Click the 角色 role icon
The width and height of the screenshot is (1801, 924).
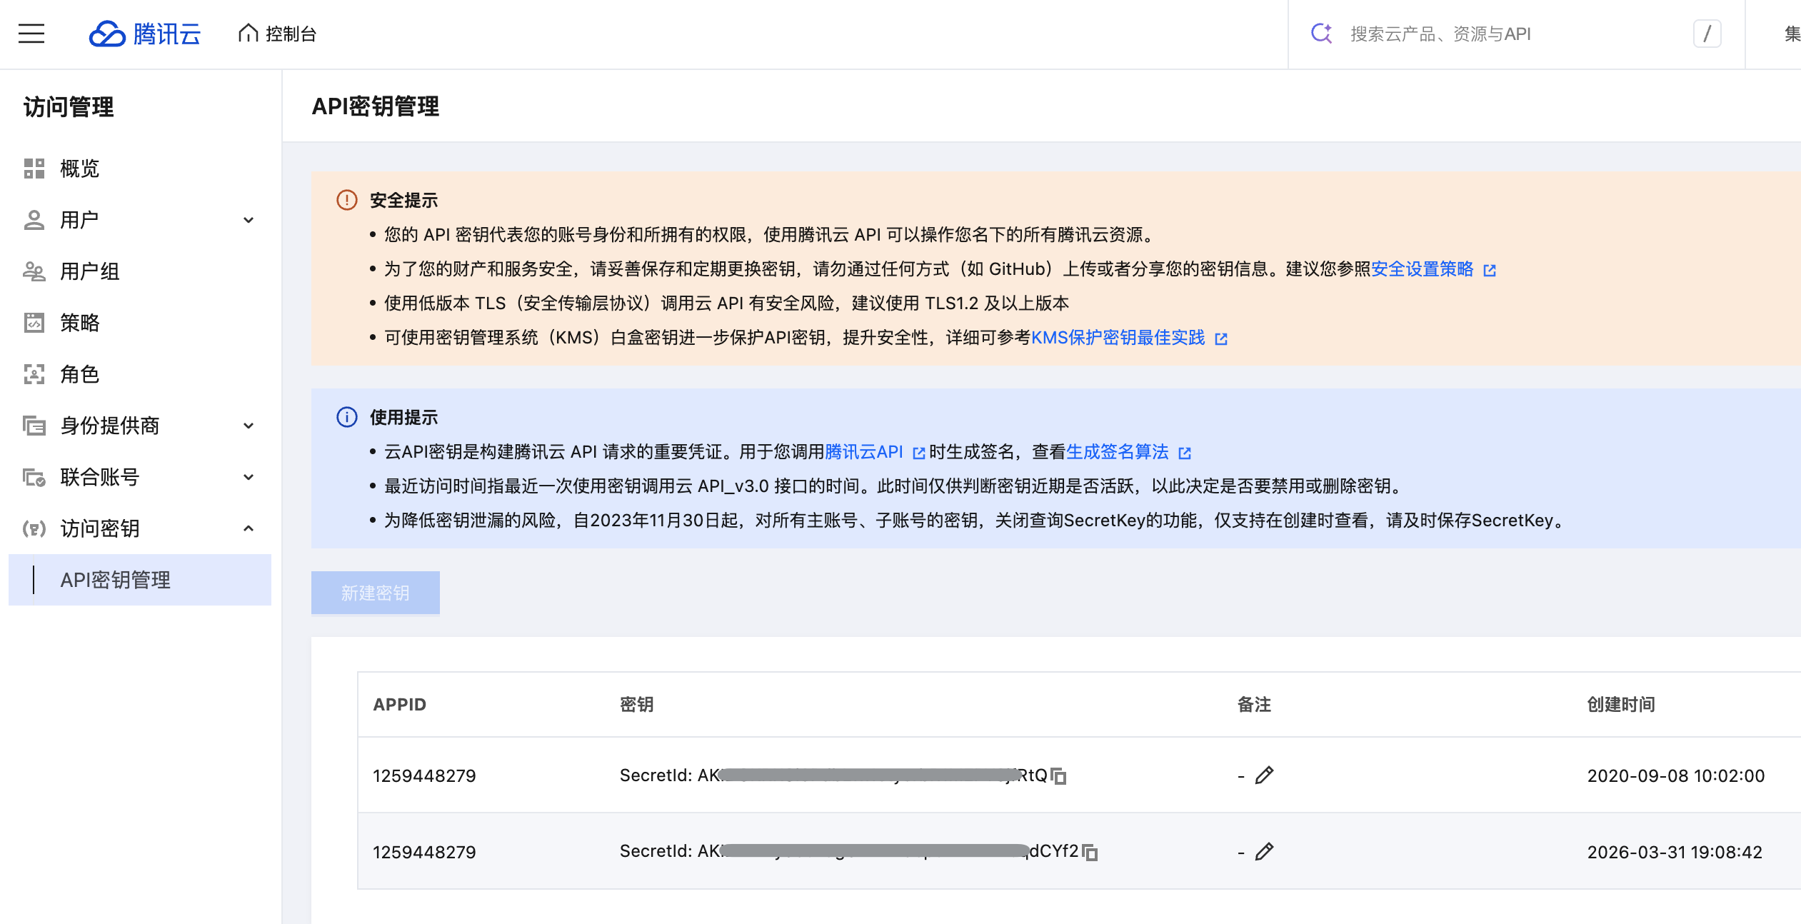tap(34, 374)
